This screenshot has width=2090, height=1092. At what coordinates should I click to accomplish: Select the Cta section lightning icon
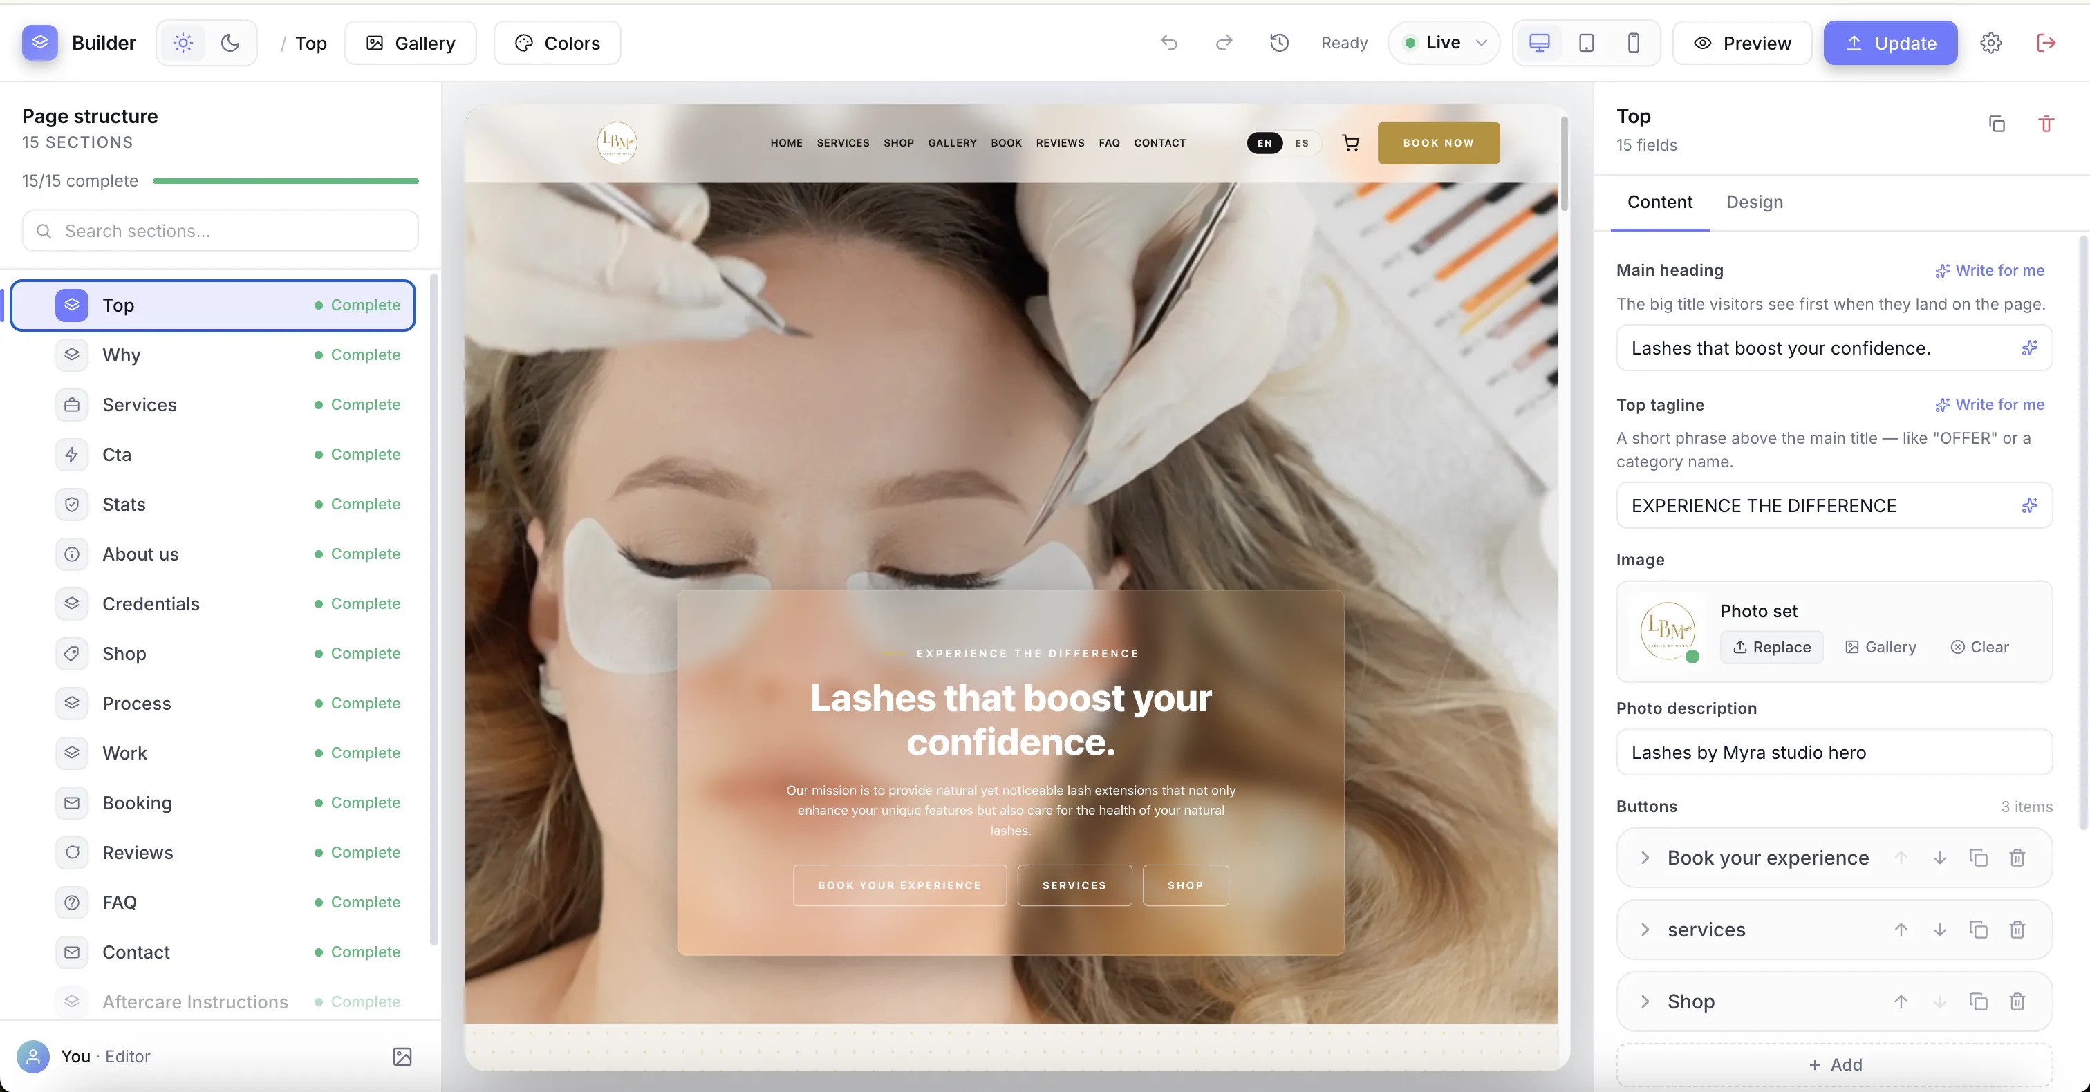(x=72, y=454)
